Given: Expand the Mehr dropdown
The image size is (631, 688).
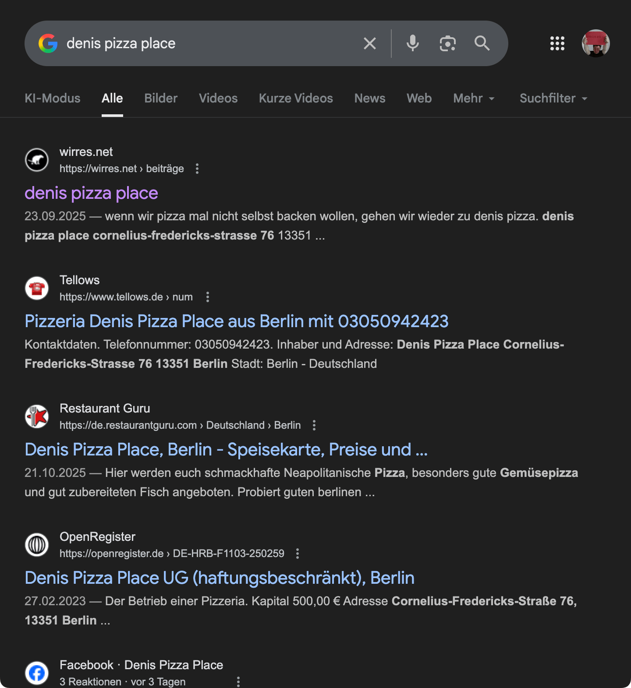Looking at the screenshot, I should 474,98.
